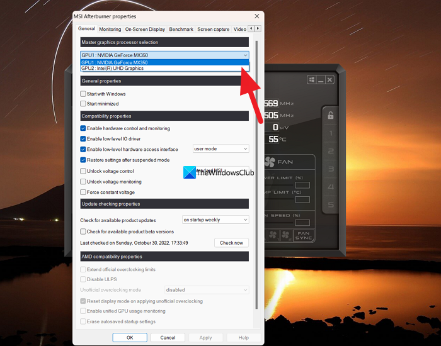Screen dimensions: 441x346
Task: Toggle Extend official overclocking limits
Action: (83, 270)
